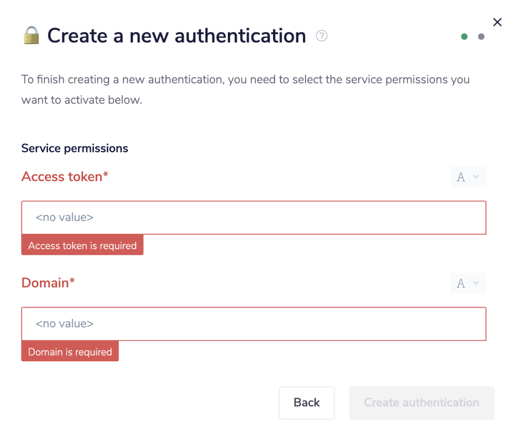The width and height of the screenshot is (511, 432).
Task: Click the 'Access token is required' error badge
Action: point(82,245)
